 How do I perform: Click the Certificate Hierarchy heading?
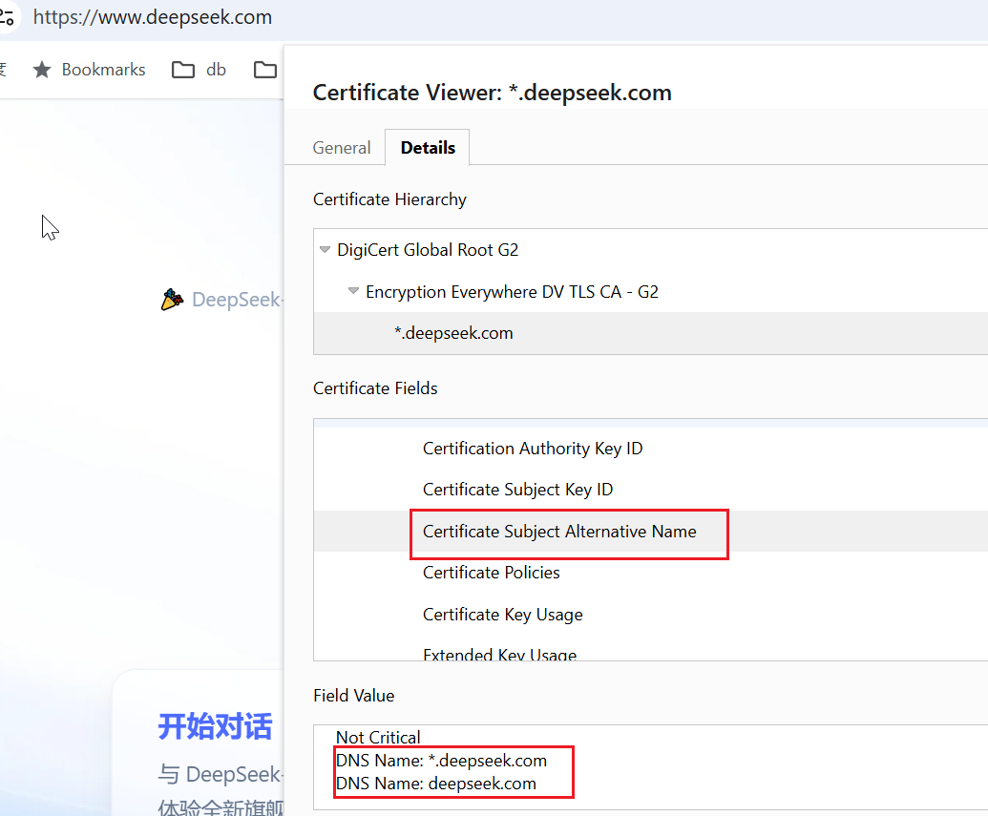coord(389,199)
